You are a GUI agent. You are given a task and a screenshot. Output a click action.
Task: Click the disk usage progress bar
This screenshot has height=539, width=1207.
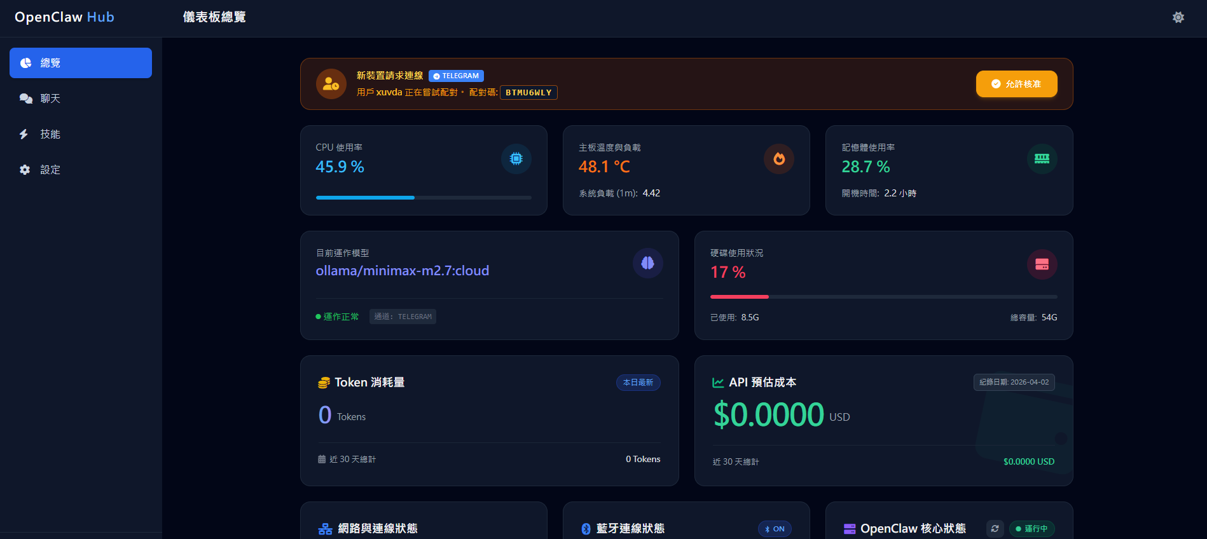coord(884,297)
